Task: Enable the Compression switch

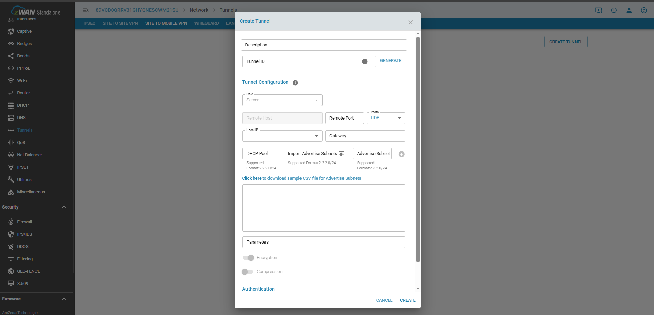Action: coord(247,272)
